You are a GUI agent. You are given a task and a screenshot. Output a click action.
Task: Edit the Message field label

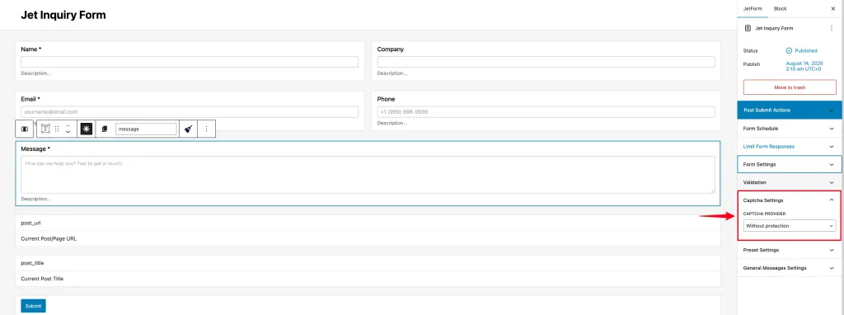tap(35, 148)
